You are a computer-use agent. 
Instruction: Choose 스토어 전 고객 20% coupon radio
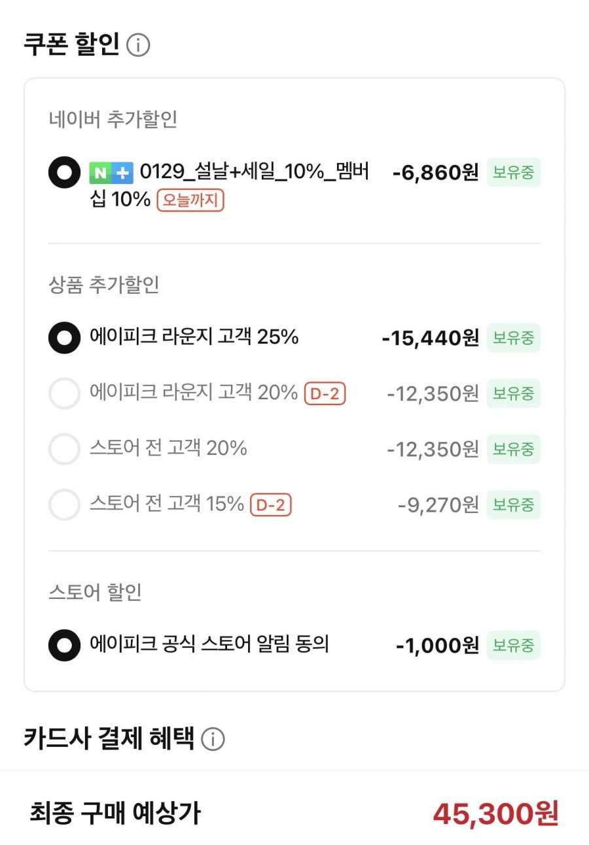pyautogui.click(x=64, y=449)
